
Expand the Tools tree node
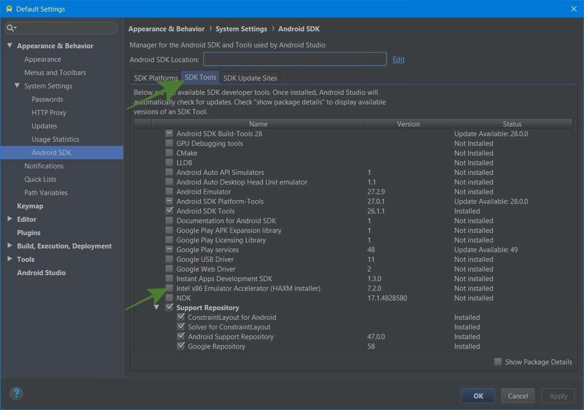(x=10, y=259)
